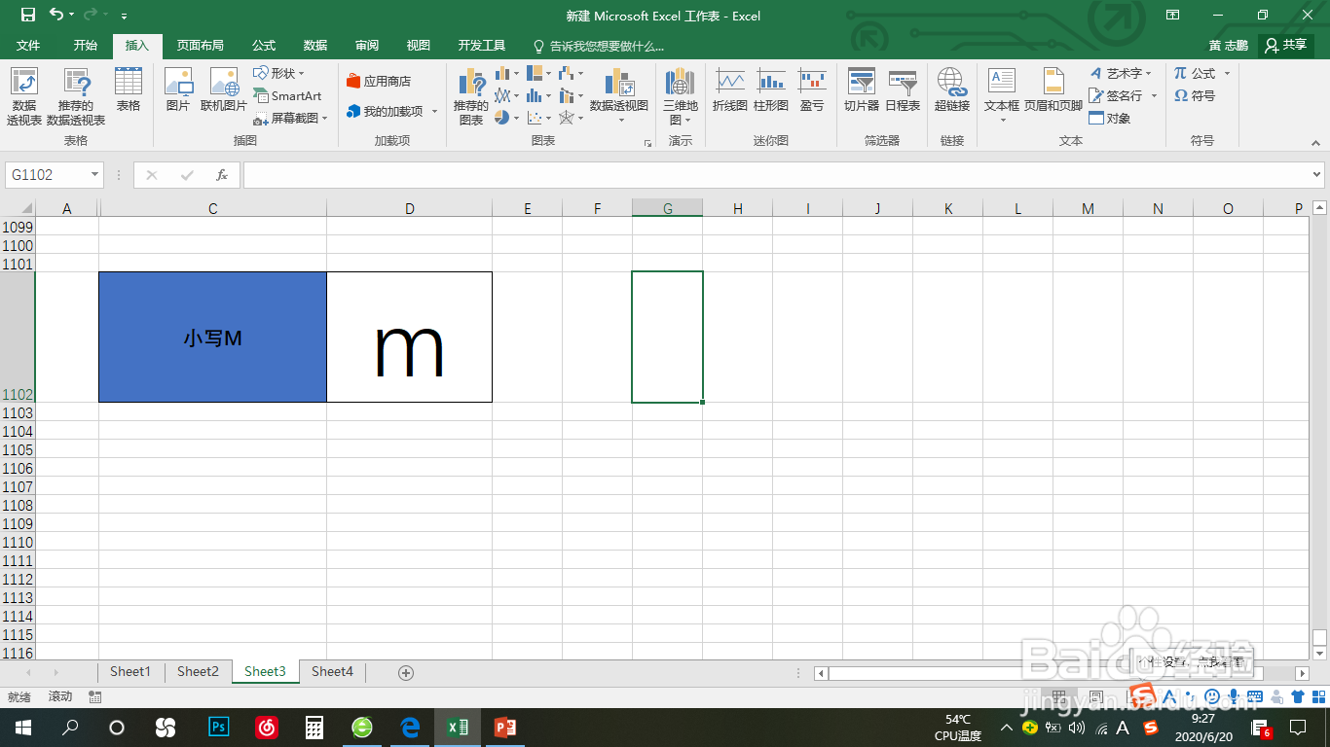Open the Windows Start menu
Image resolution: width=1330 pixels, height=747 pixels.
[21, 727]
